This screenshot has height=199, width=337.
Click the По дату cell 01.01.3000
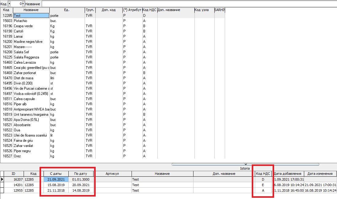[x=81, y=179]
